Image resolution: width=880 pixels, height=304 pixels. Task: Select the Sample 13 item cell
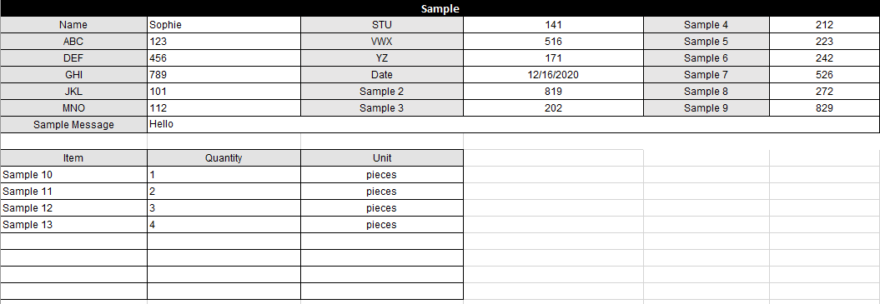click(x=73, y=225)
